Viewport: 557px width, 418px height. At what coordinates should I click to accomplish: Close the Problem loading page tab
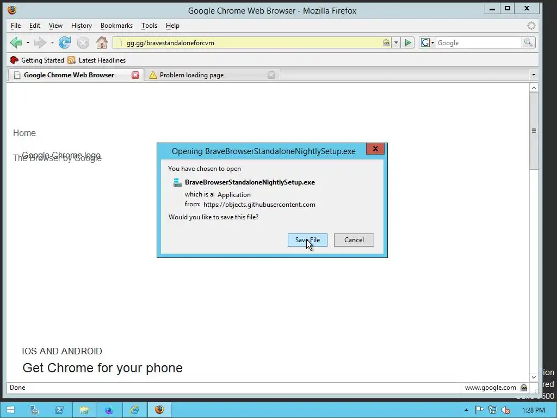pyautogui.click(x=271, y=75)
